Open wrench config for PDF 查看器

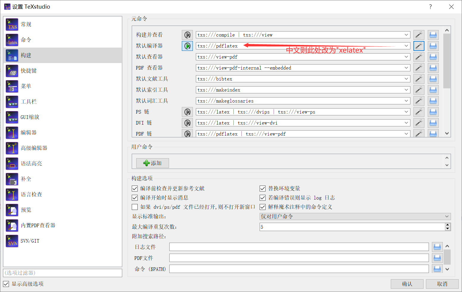click(419, 68)
